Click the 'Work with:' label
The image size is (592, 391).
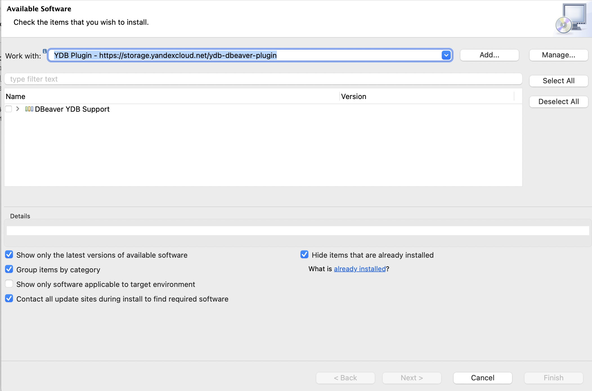coord(23,56)
